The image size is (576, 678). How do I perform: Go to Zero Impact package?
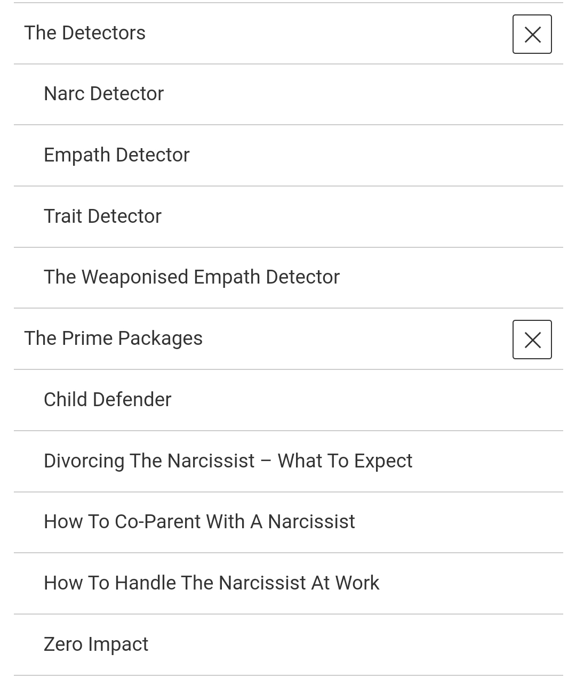(95, 644)
